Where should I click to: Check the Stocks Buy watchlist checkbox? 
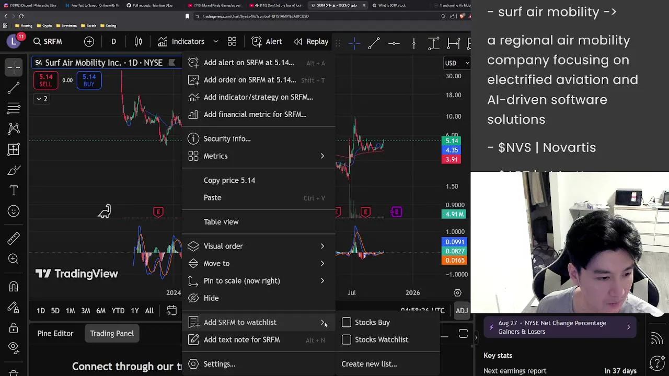tap(347, 322)
